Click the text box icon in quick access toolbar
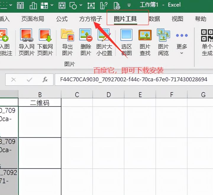213x195 pixels. 91,6
